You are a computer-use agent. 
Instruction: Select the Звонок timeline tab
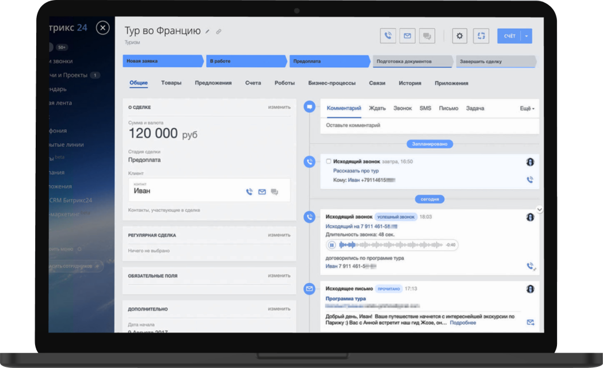pyautogui.click(x=403, y=108)
